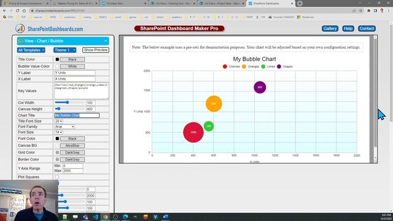Open a new browser tab with plus icon
The image size is (393, 221).
300,4
